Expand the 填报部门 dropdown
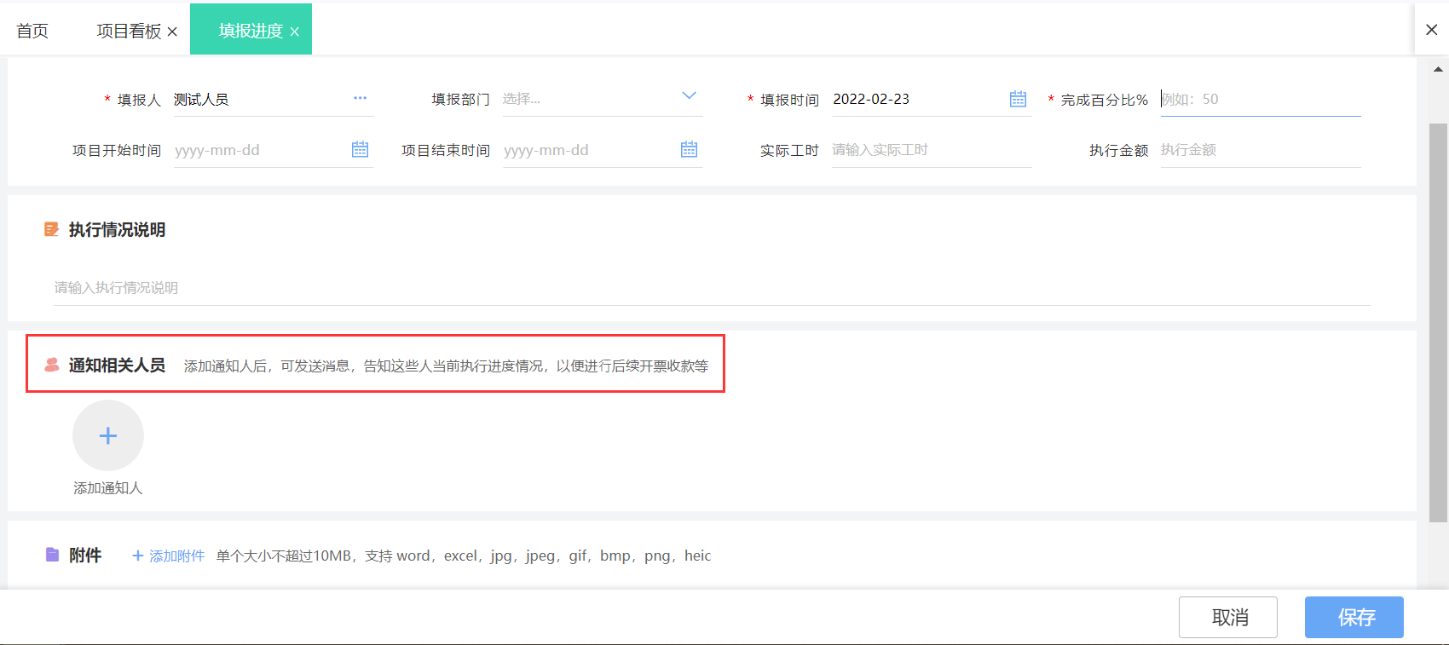This screenshot has height=645, width=1449. click(689, 96)
